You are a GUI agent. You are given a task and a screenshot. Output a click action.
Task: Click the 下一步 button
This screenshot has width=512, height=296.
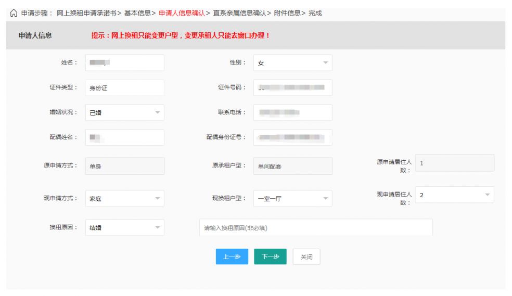[270, 256]
